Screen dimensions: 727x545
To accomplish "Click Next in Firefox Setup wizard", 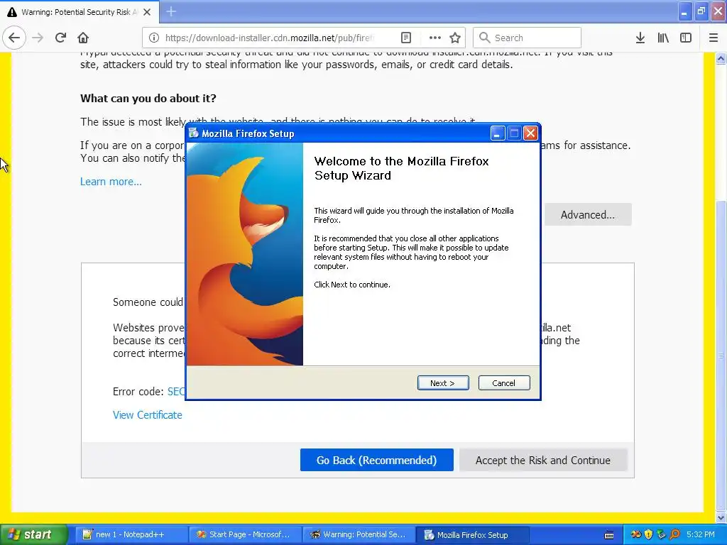I will (443, 382).
